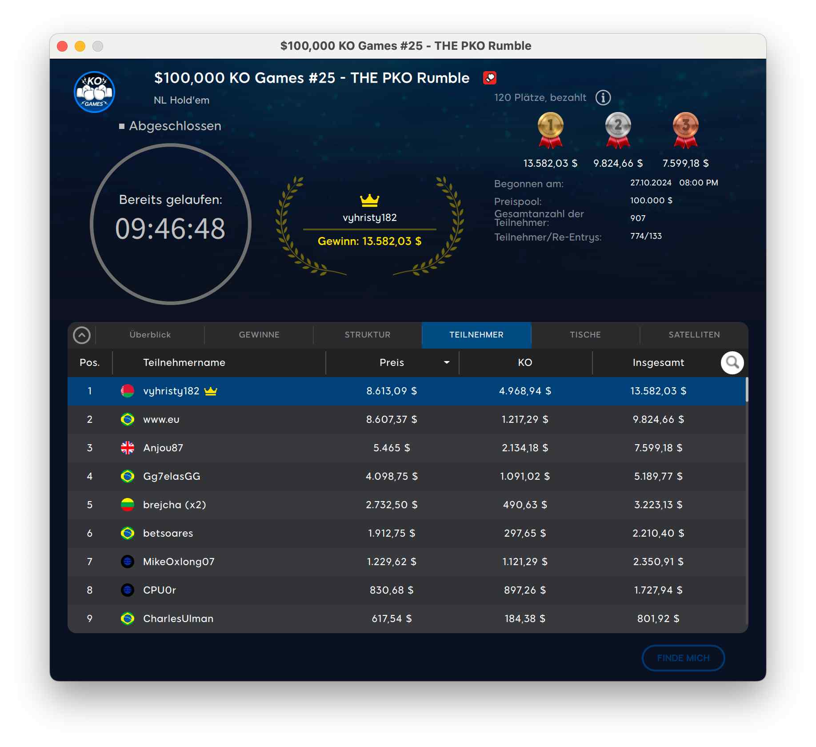
Task: Open the SATELLITEN tab
Action: (x=694, y=335)
